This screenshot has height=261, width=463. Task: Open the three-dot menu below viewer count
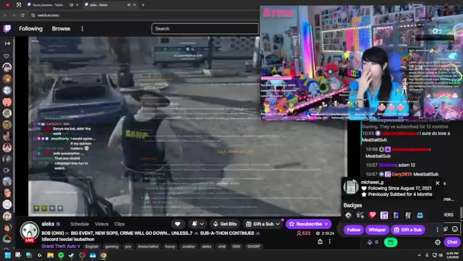point(330,241)
